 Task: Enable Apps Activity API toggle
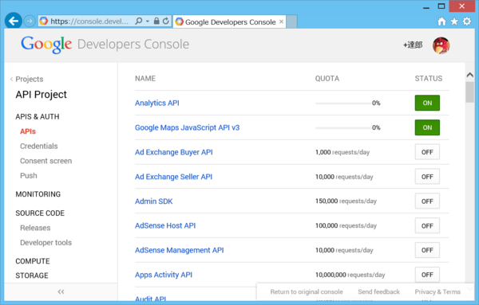tap(427, 275)
